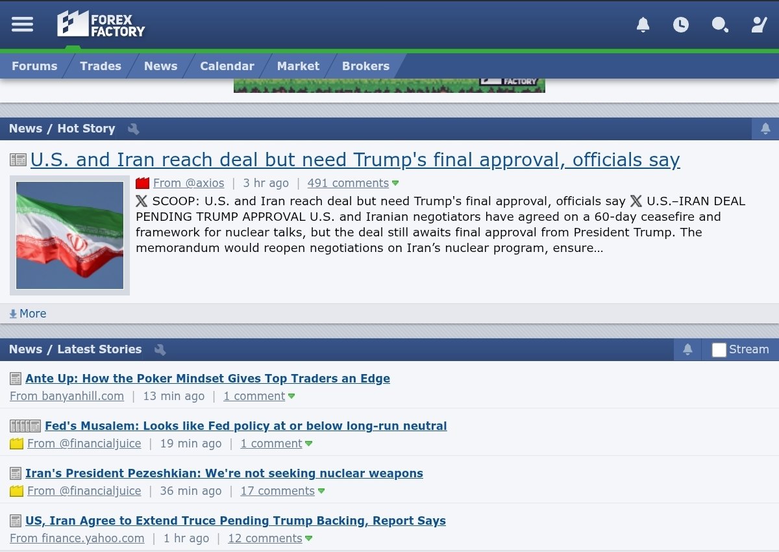
Task: Open @financialjuice link in Musalem row
Action: (x=84, y=444)
